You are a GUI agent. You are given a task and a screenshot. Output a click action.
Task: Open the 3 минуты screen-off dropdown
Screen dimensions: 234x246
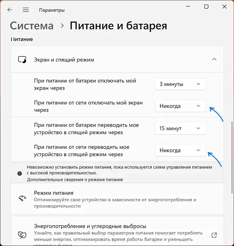pos(180,84)
